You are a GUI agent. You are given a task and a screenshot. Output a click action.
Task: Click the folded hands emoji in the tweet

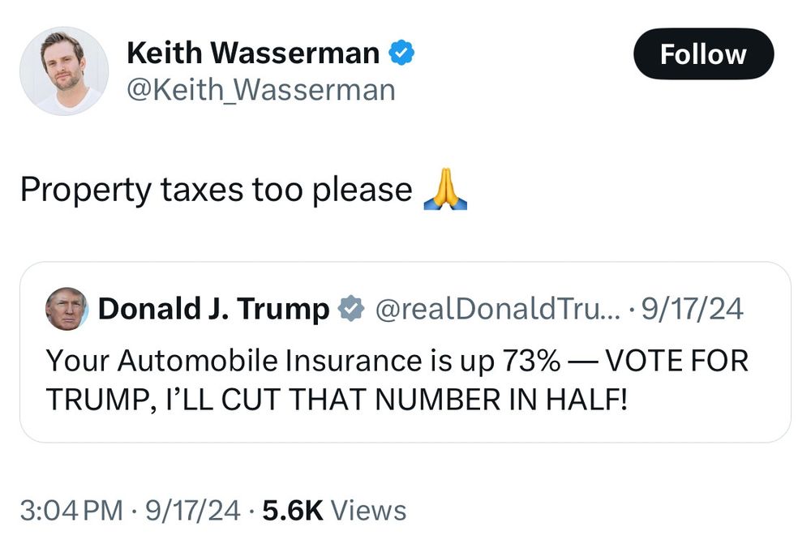[x=444, y=188]
